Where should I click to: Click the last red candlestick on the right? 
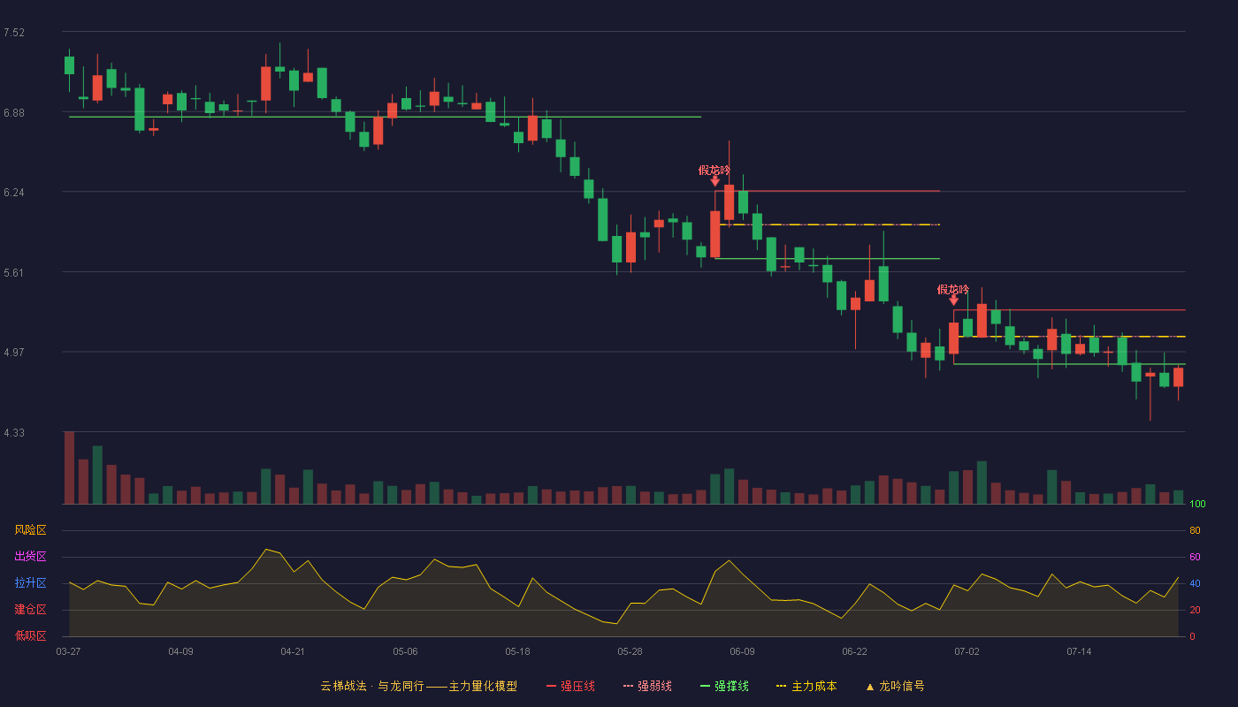pos(1178,377)
